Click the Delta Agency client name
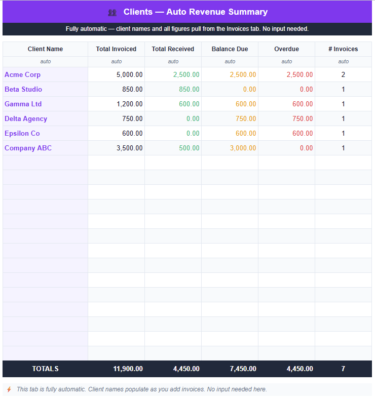 [x=26, y=118]
